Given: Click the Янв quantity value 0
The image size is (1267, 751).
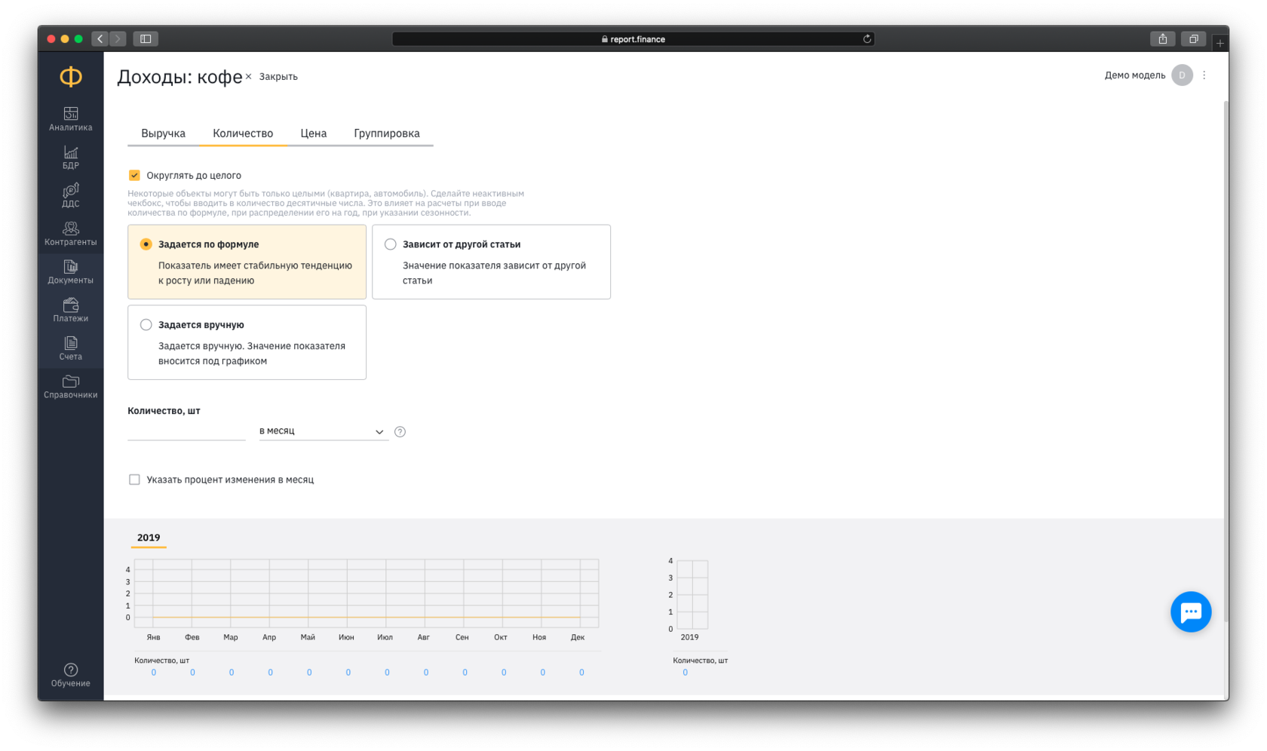Looking at the screenshot, I should click(154, 673).
